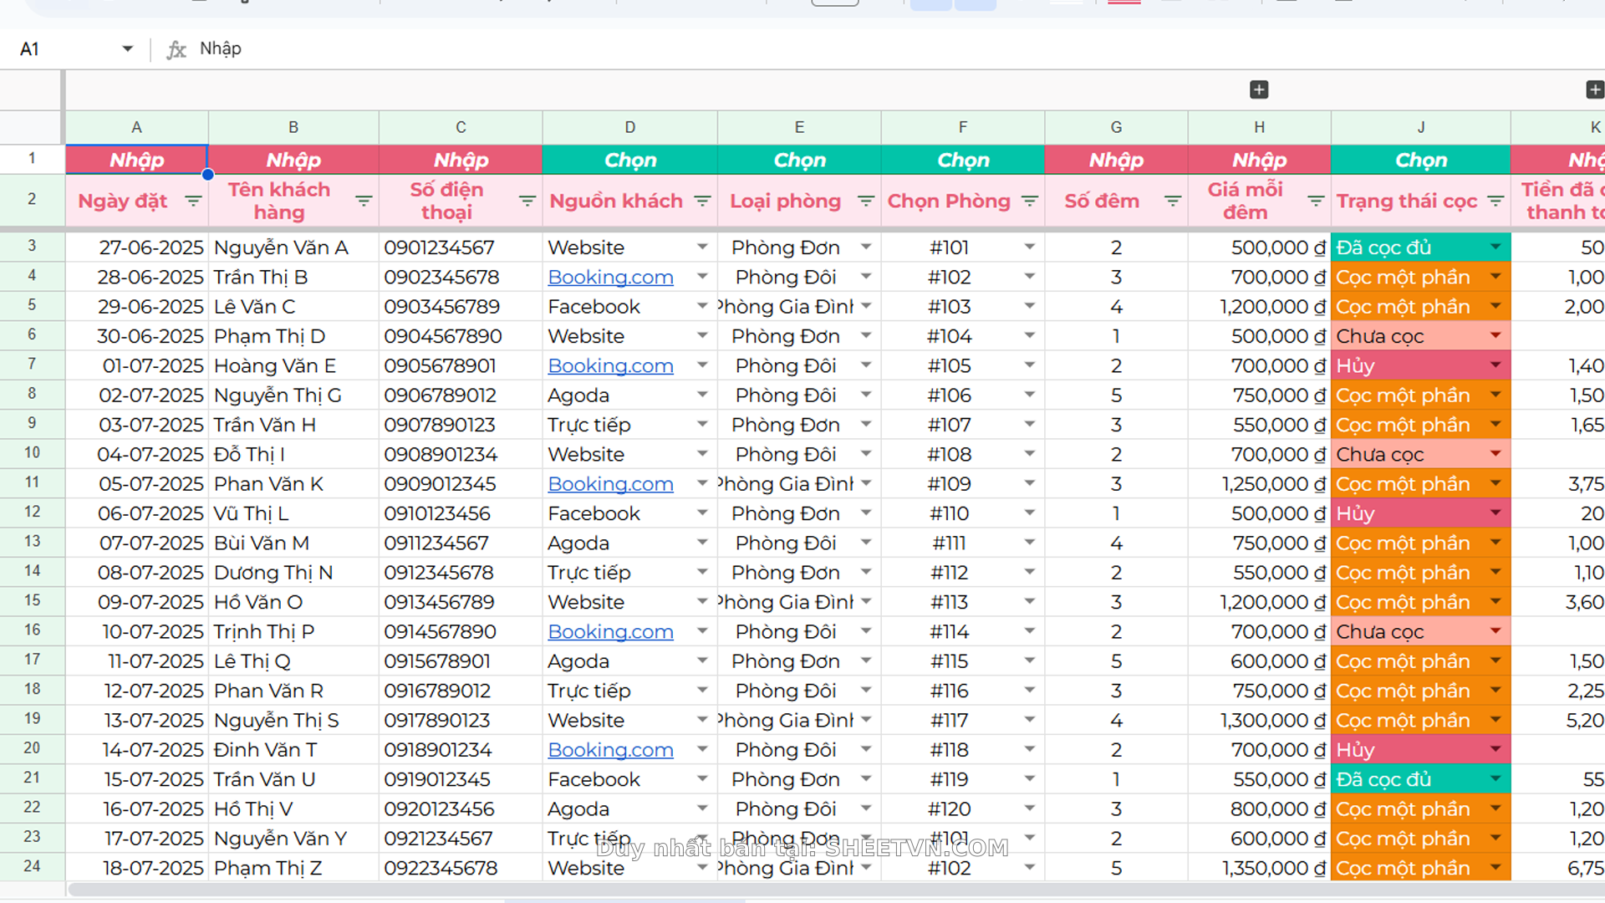The height and width of the screenshot is (903, 1605).
Task: Click filter icon on Ngày đặt header
Action: [x=193, y=202]
